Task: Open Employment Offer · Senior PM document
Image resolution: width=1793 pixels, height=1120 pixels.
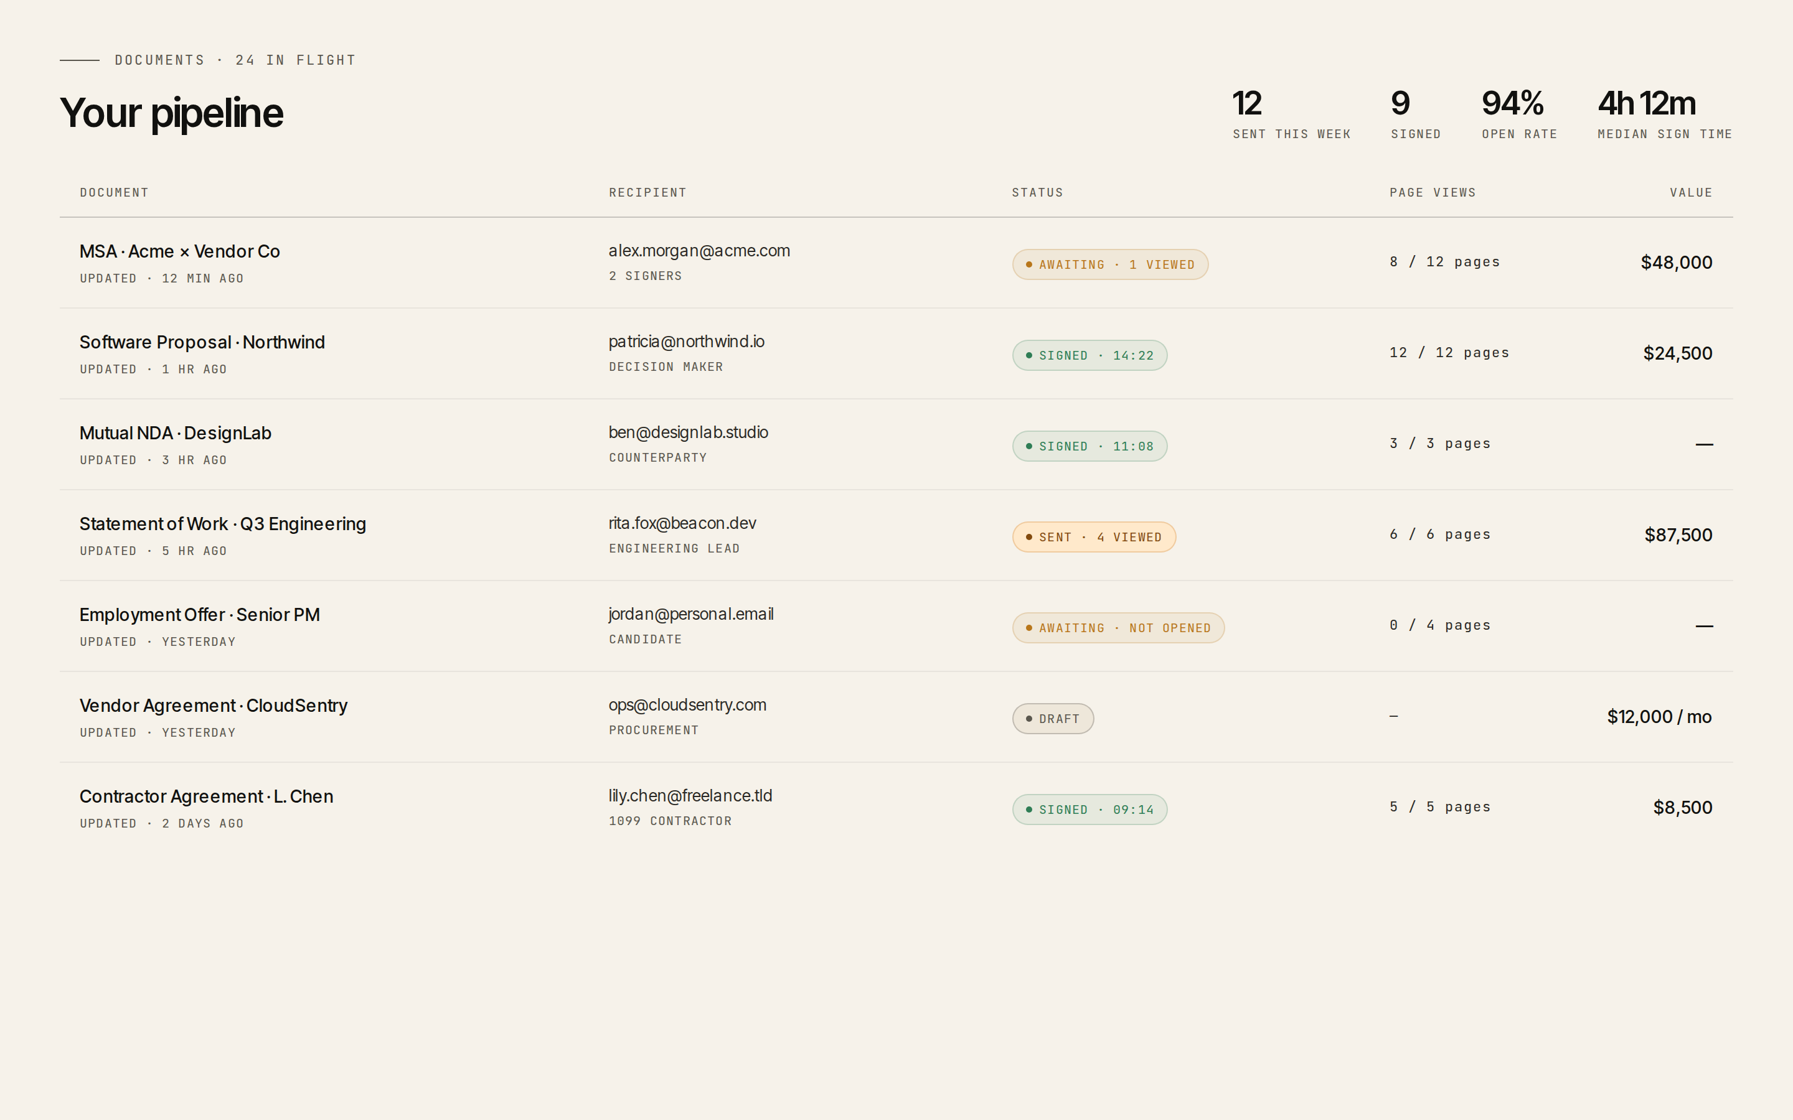Action: coord(200,615)
